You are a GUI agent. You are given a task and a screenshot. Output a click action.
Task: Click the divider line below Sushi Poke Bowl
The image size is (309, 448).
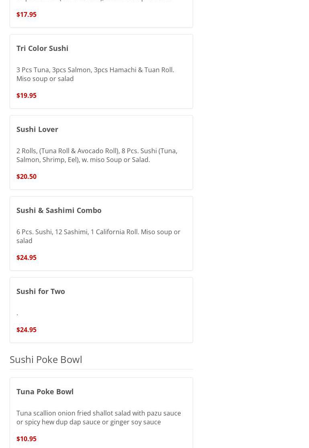click(101, 369)
